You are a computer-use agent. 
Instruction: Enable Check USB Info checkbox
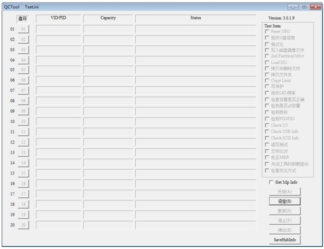pyautogui.click(x=267, y=132)
